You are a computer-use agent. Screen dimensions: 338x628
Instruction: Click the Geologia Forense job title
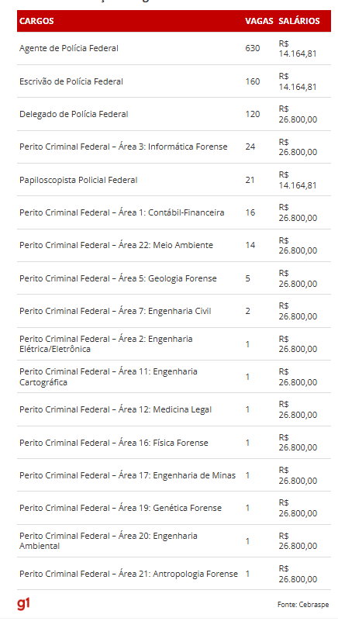coord(118,278)
